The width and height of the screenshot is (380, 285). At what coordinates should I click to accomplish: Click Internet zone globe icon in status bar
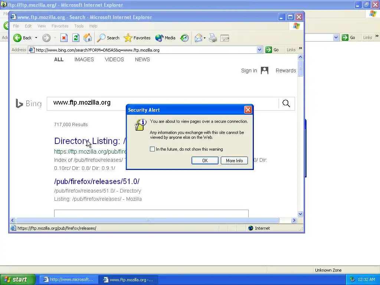coord(251,228)
